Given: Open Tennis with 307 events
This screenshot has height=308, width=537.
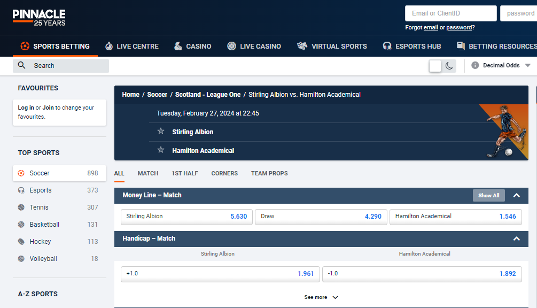Looking at the screenshot, I should tap(60, 207).
